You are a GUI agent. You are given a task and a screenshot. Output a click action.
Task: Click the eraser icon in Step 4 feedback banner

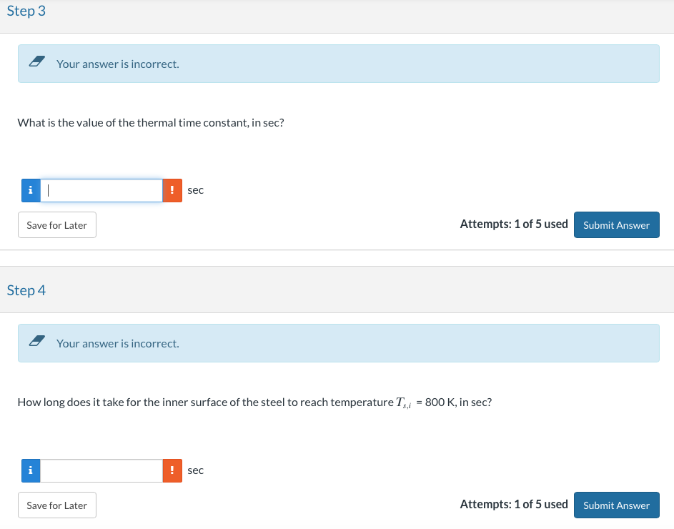[x=37, y=341]
